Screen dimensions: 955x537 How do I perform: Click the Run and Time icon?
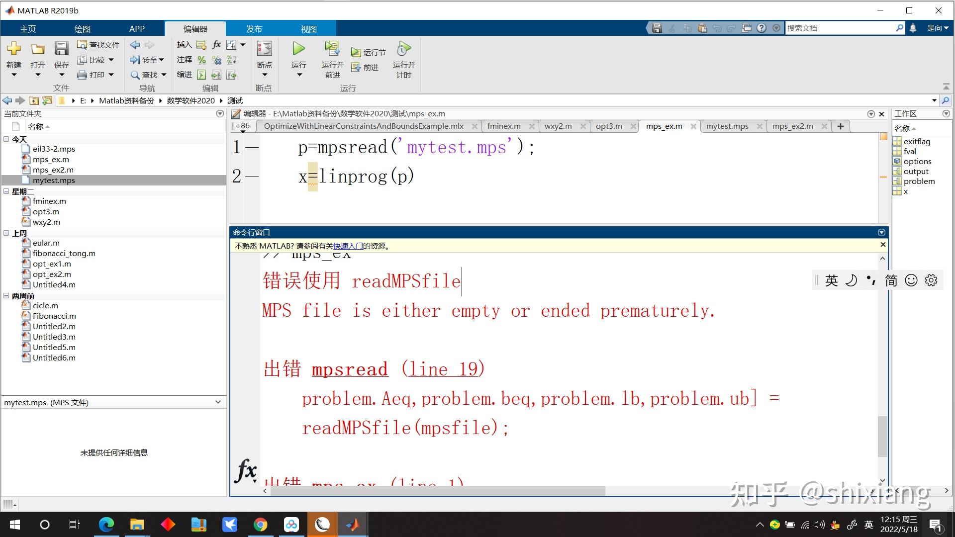403,49
